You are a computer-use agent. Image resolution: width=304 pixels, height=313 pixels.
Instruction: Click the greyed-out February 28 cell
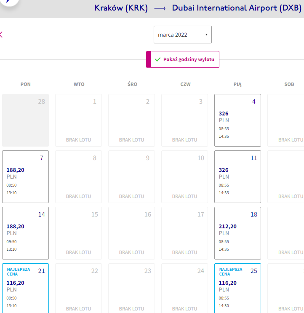pos(25,120)
